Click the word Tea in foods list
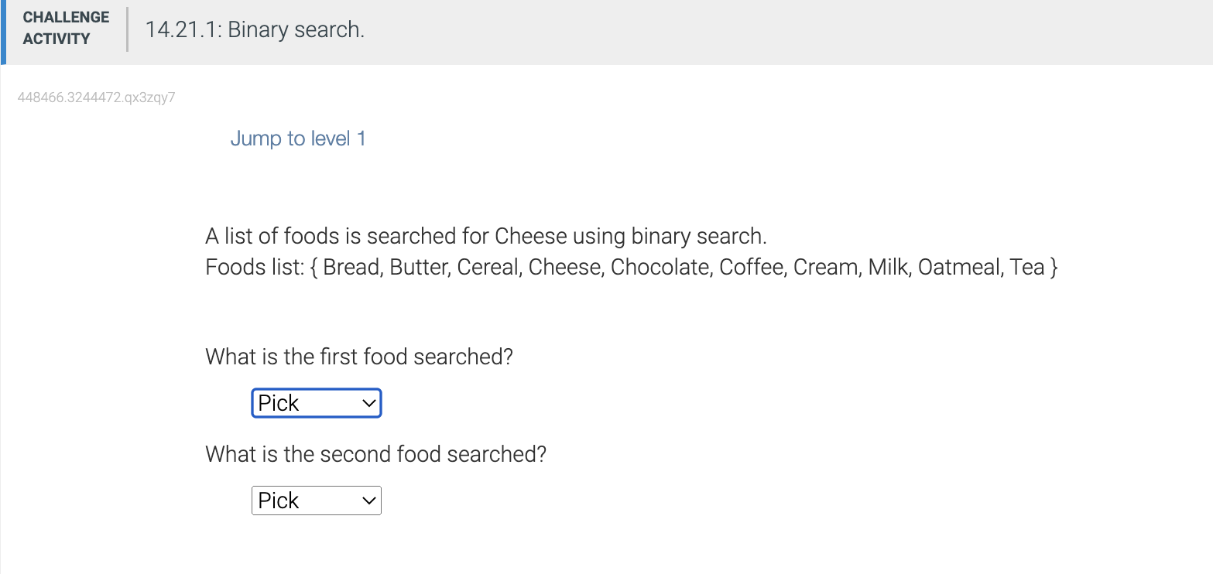Viewport: 1213px width, 574px height. pos(1026,268)
